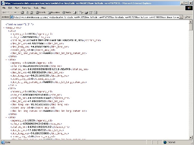Image resolution: width=194 pixels, height=145 pixels.
Task: Open the Address bar URL dropdown
Action: [181, 17]
